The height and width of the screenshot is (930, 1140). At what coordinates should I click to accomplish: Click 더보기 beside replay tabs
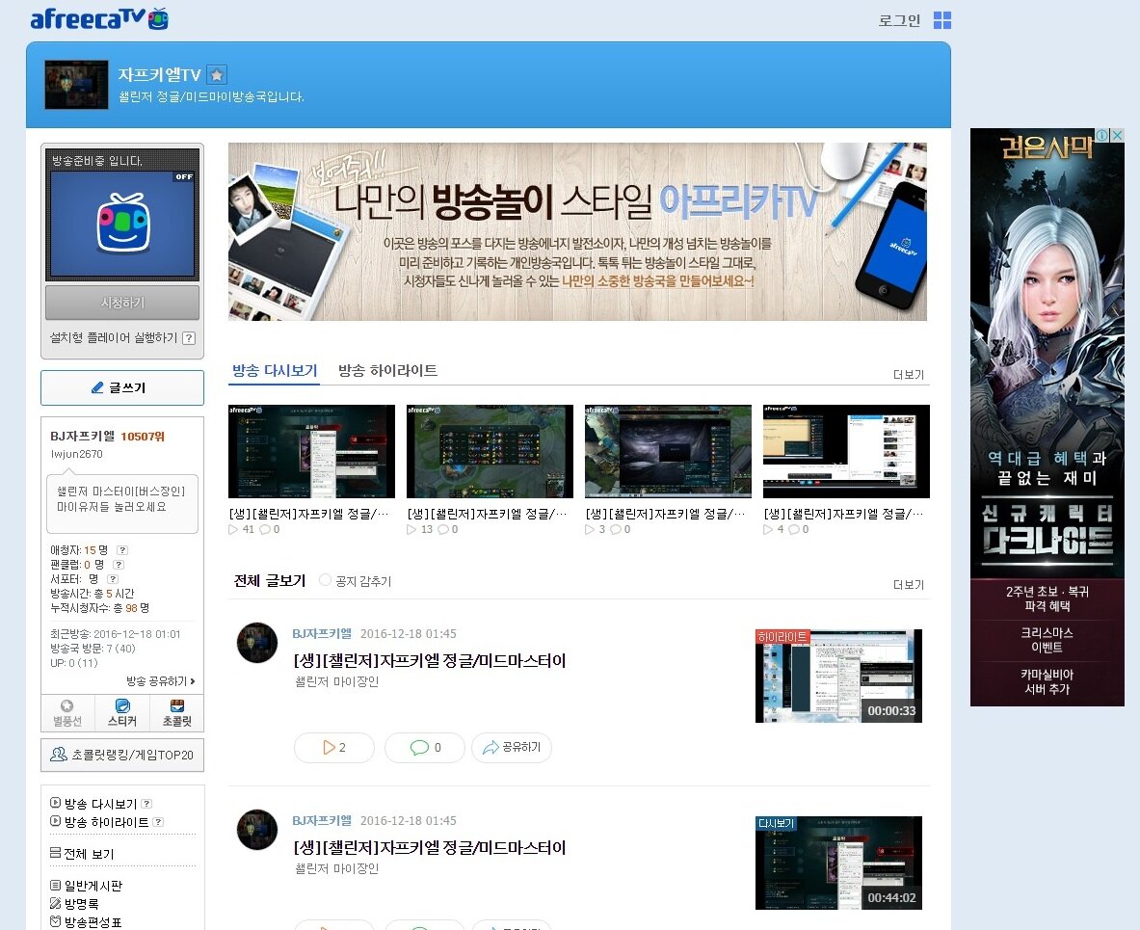point(908,375)
